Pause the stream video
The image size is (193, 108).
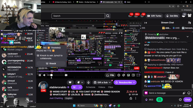click(40, 75)
